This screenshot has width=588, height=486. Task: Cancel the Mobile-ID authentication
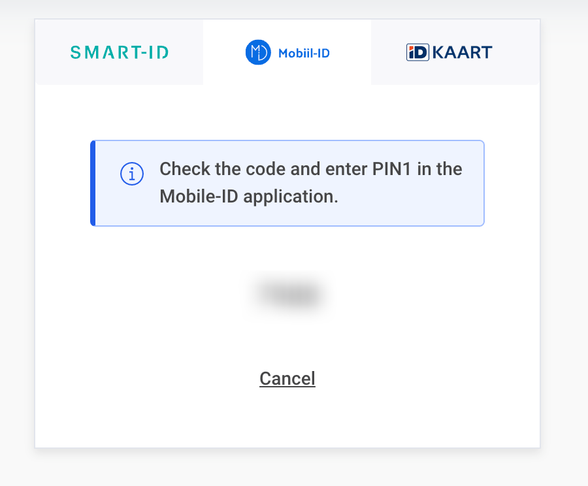click(287, 379)
